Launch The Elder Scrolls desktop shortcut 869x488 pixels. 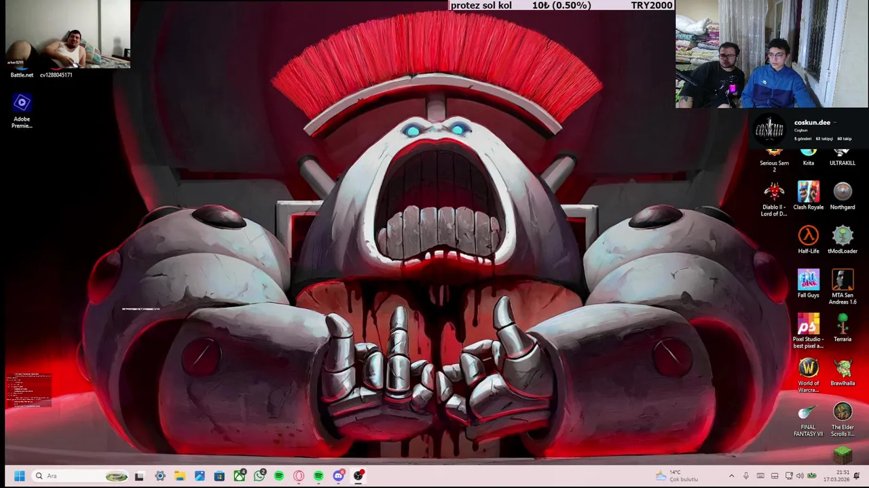843,420
